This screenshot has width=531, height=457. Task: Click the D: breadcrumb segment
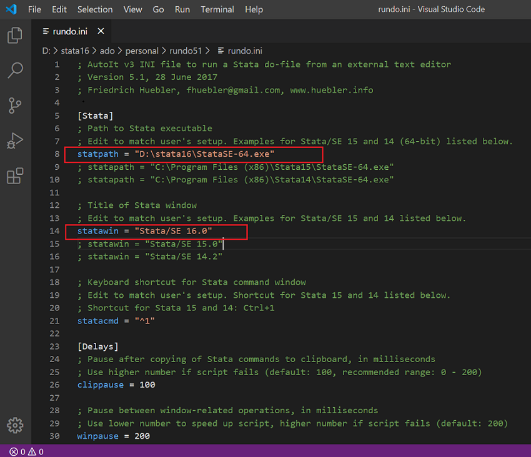tap(46, 51)
